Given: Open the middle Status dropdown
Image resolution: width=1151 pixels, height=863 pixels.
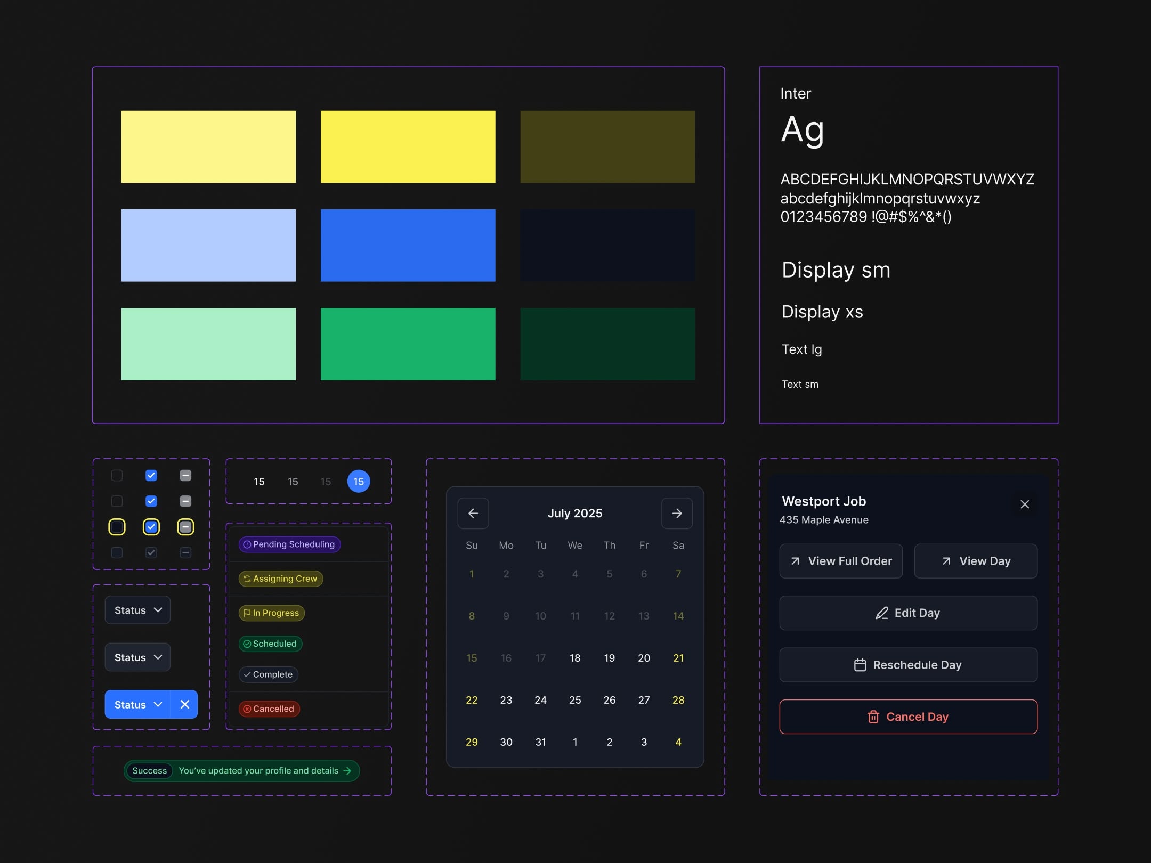Looking at the screenshot, I should (137, 657).
